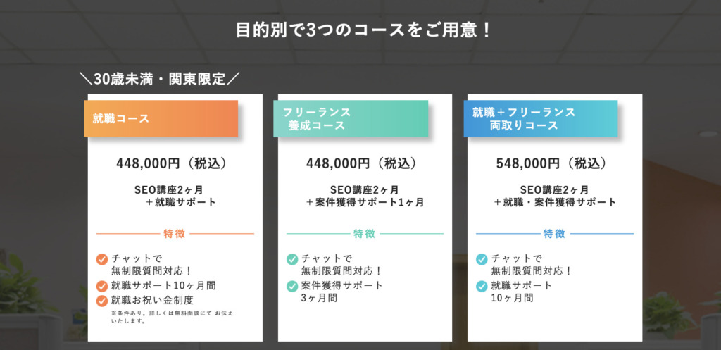
Task: Click the blue 特徴 section divider label
Action: pos(555,234)
